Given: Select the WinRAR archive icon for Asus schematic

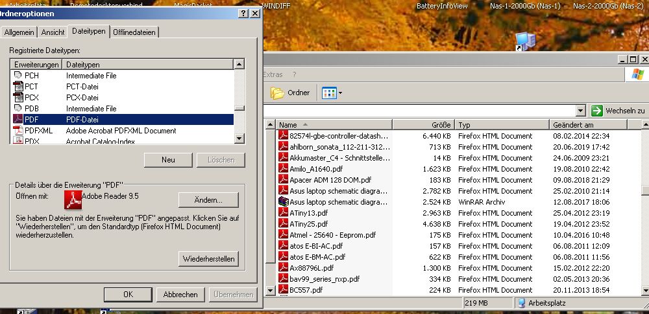Looking at the screenshot, I should pyautogui.click(x=283, y=202).
